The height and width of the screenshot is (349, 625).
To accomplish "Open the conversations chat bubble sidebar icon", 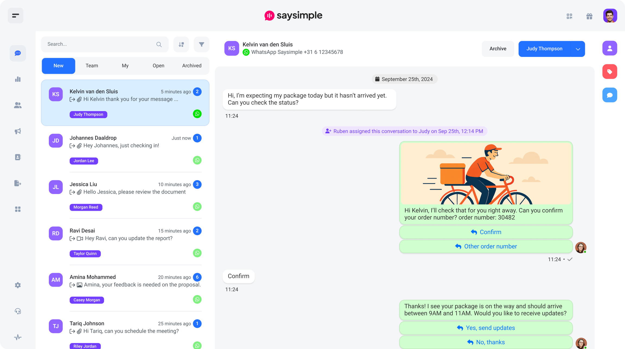I will [18, 53].
